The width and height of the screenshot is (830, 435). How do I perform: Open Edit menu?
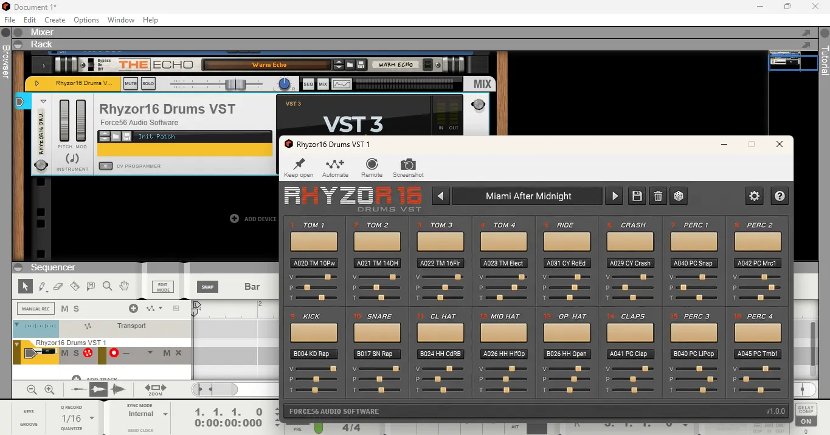tap(30, 20)
